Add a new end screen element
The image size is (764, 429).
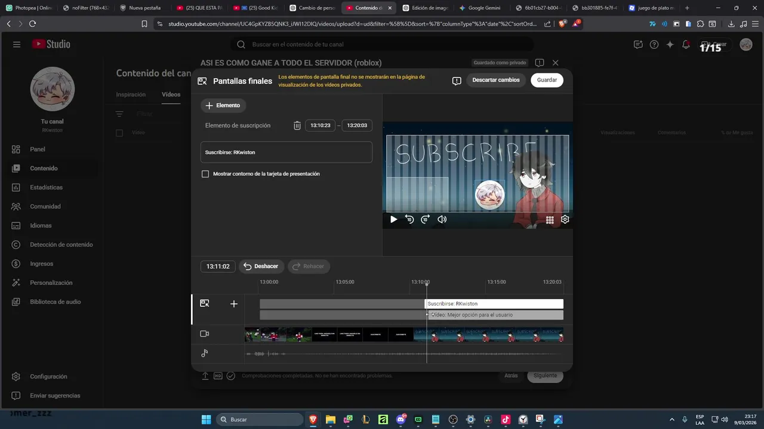click(x=223, y=105)
